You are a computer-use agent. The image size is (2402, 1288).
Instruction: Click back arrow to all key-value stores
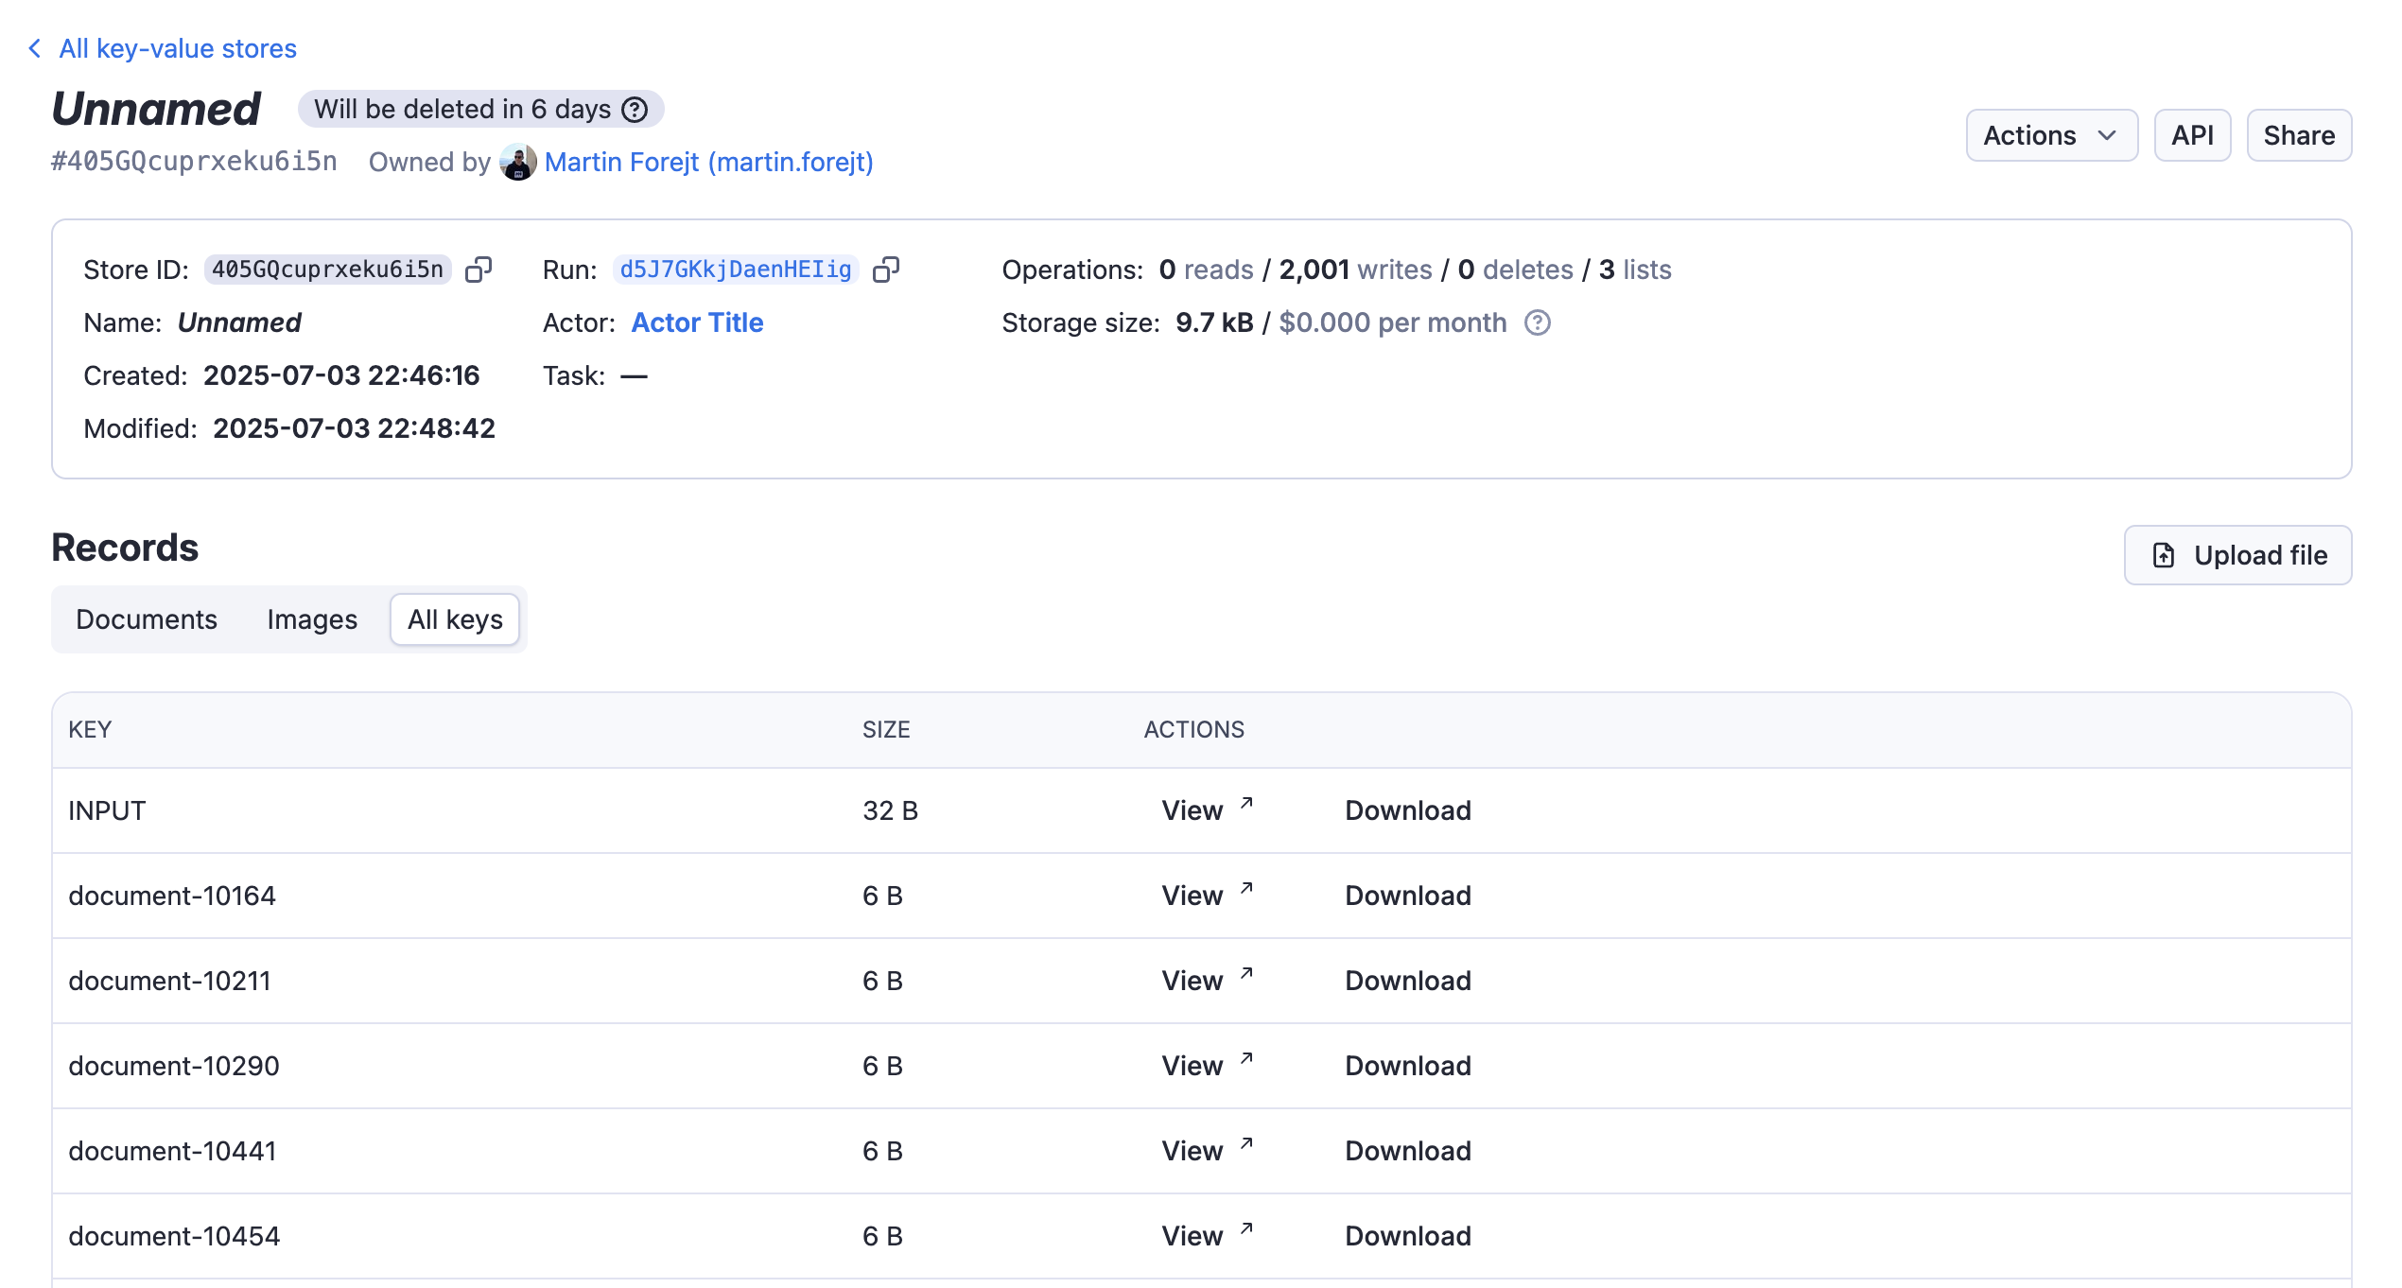(x=35, y=48)
